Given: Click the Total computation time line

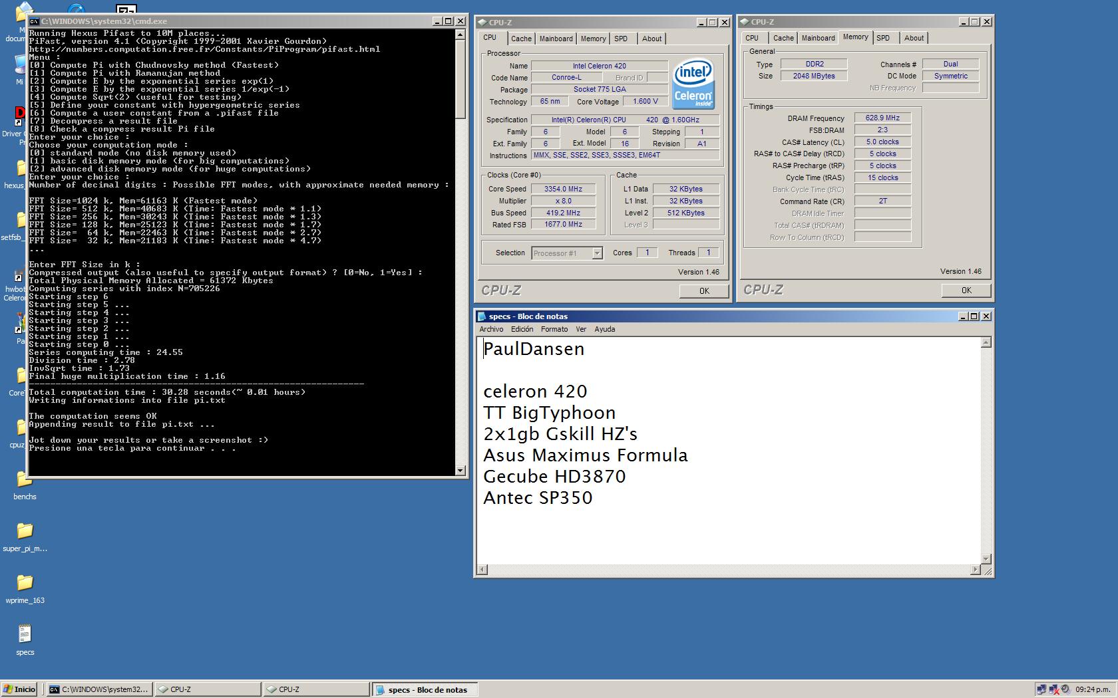Looking at the screenshot, I should point(167,392).
